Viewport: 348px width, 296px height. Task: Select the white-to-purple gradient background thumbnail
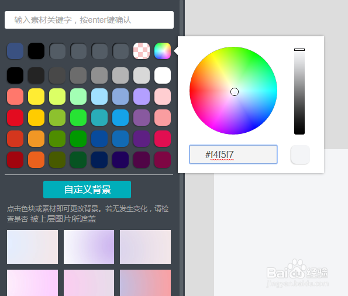[x=89, y=247]
